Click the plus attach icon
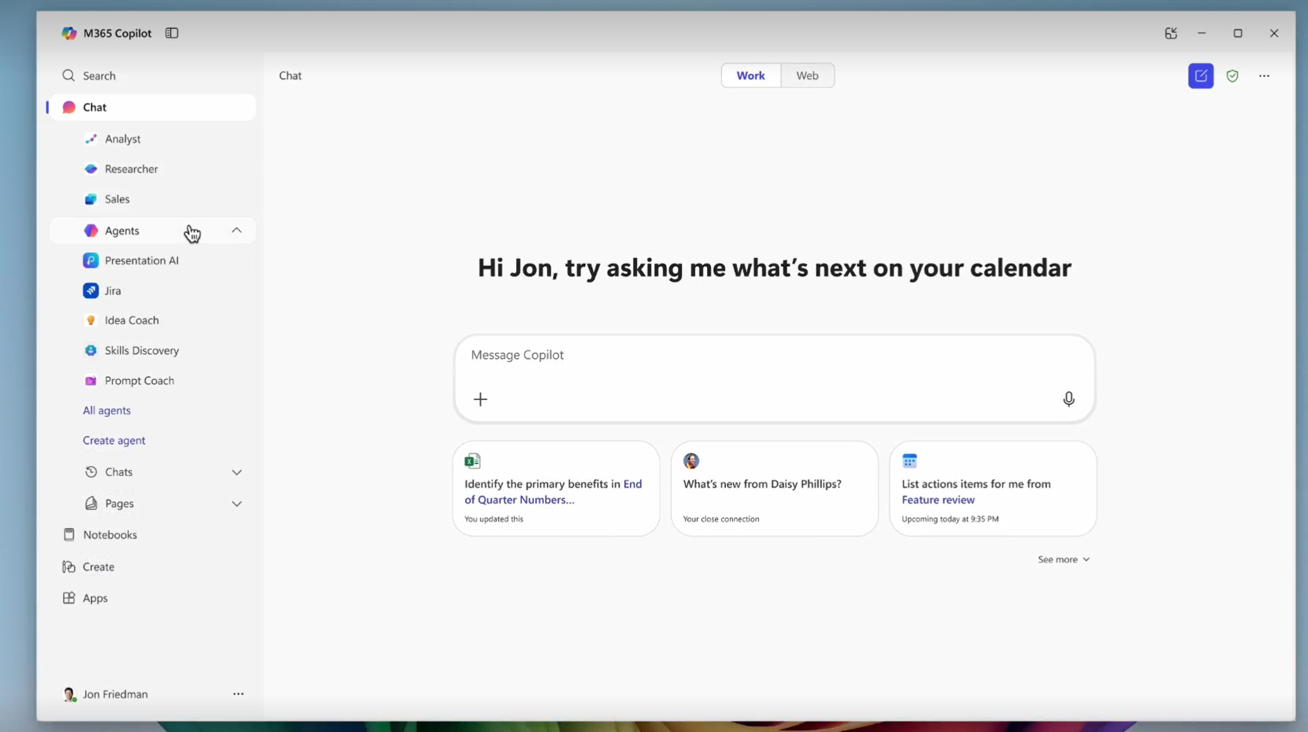The width and height of the screenshot is (1308, 732). tap(480, 399)
